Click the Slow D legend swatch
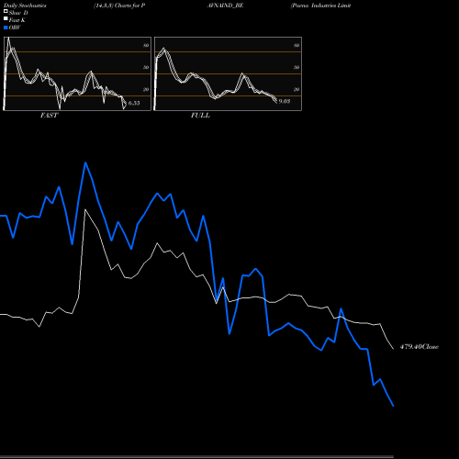 [6, 11]
